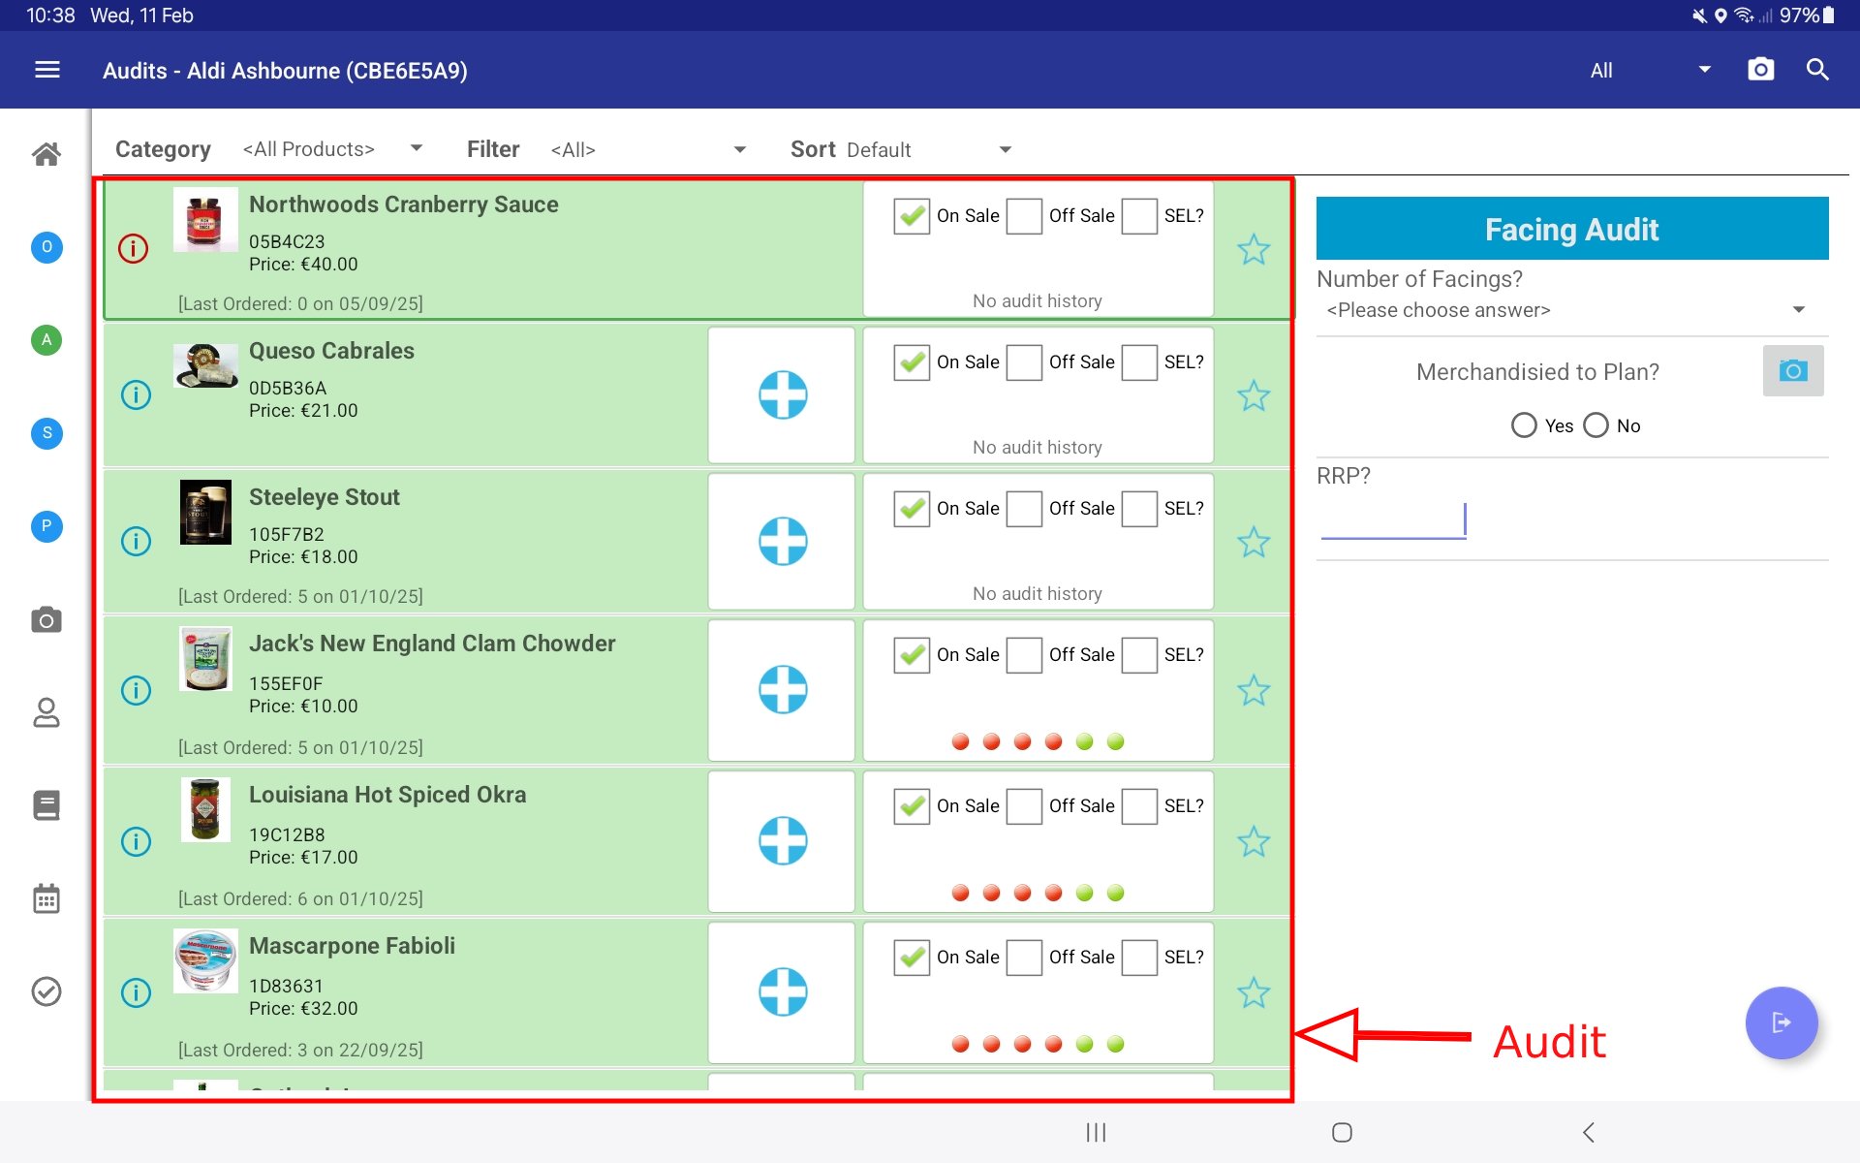The width and height of the screenshot is (1860, 1163).
Task: Open the Sort Default dropdown
Action: [928, 149]
